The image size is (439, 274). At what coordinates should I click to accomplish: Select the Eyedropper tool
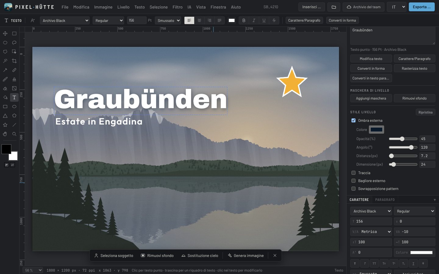(x=5, y=70)
